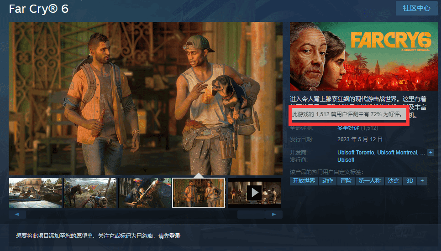Select the 开放世界 tag
This screenshot has height=251, width=441.
click(304, 181)
